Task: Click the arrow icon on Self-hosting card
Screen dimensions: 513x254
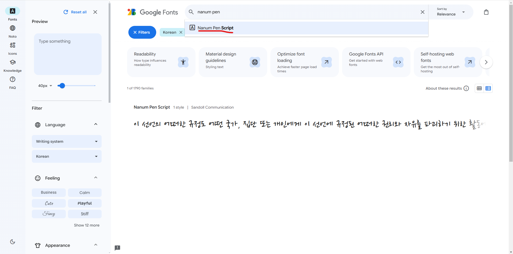Action: coord(470,62)
